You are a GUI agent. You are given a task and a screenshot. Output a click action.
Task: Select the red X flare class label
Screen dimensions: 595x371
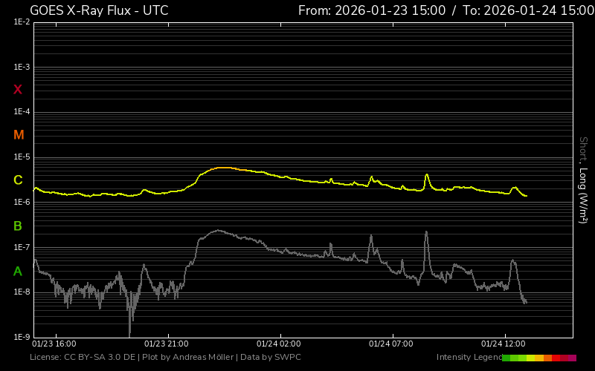point(18,90)
